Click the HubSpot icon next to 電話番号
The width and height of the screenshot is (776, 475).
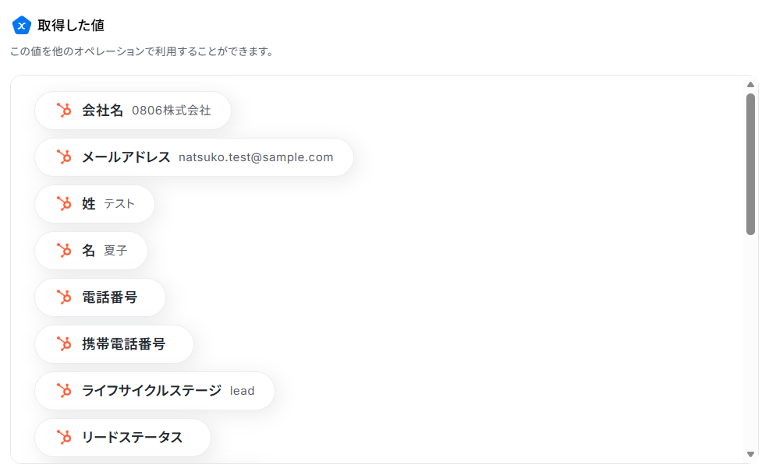tap(64, 297)
